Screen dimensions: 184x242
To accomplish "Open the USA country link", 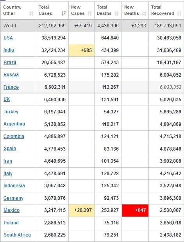I will [x=8, y=38].
